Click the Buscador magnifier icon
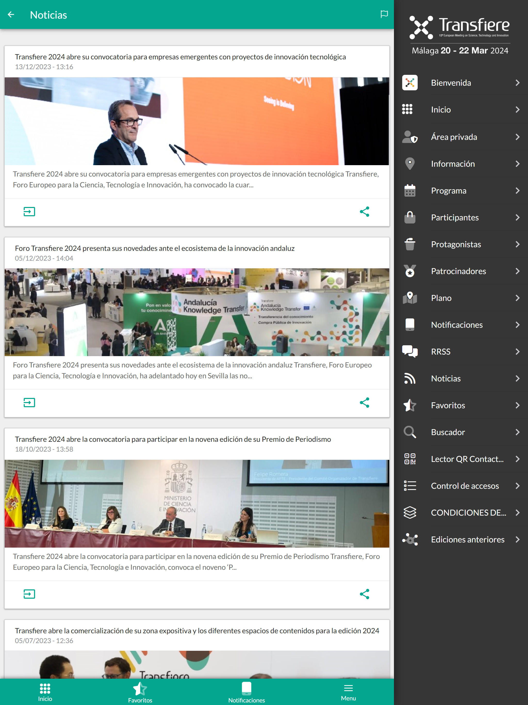 [x=410, y=432]
